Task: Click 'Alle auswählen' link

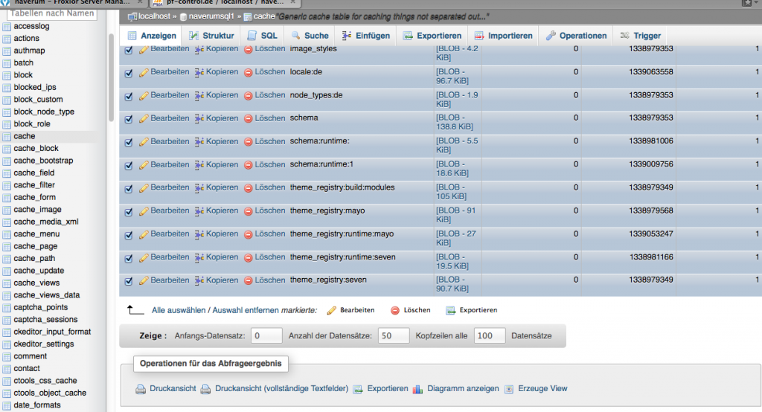Action: [178, 310]
